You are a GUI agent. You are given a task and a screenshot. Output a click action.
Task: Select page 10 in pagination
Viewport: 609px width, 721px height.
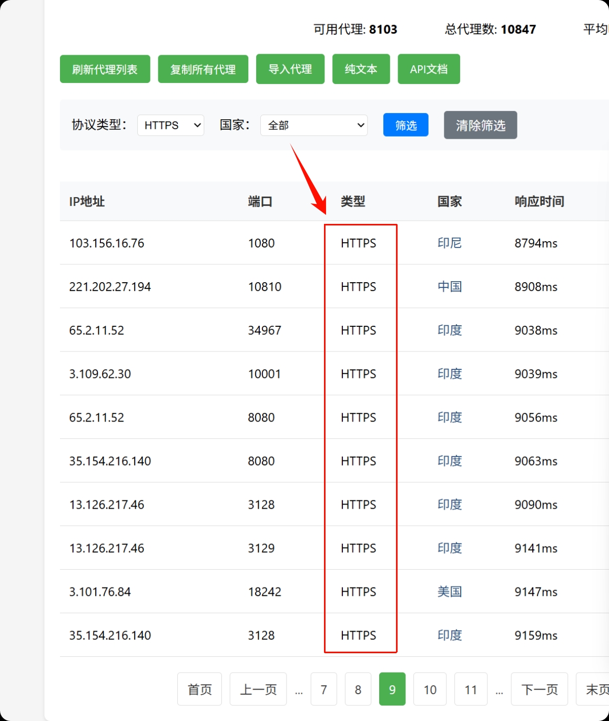[x=430, y=689]
